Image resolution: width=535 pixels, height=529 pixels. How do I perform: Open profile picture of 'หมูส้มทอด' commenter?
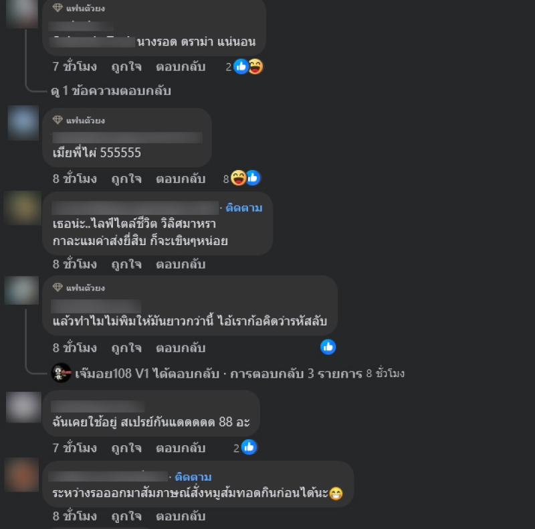(x=22, y=475)
